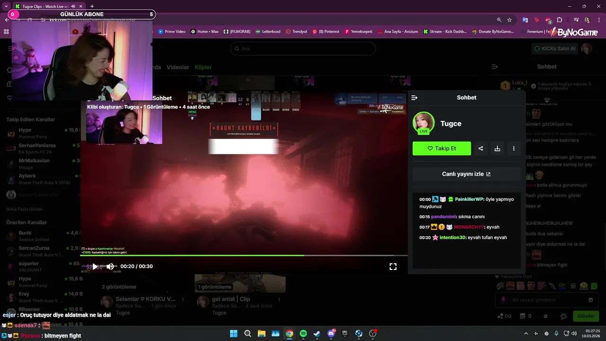
Task: Open Letterboxd bookmark
Action: pos(267,32)
